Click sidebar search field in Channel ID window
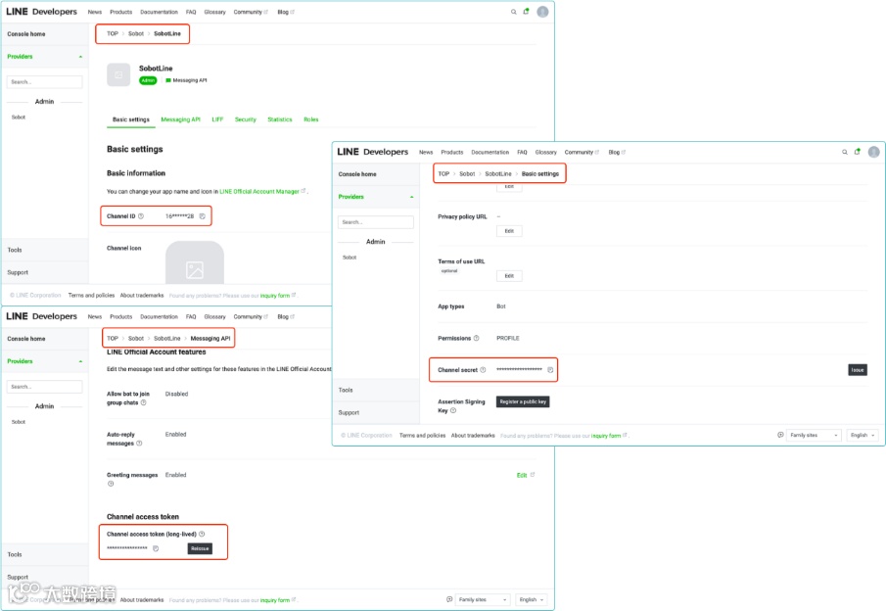886x611 pixels. (x=45, y=82)
